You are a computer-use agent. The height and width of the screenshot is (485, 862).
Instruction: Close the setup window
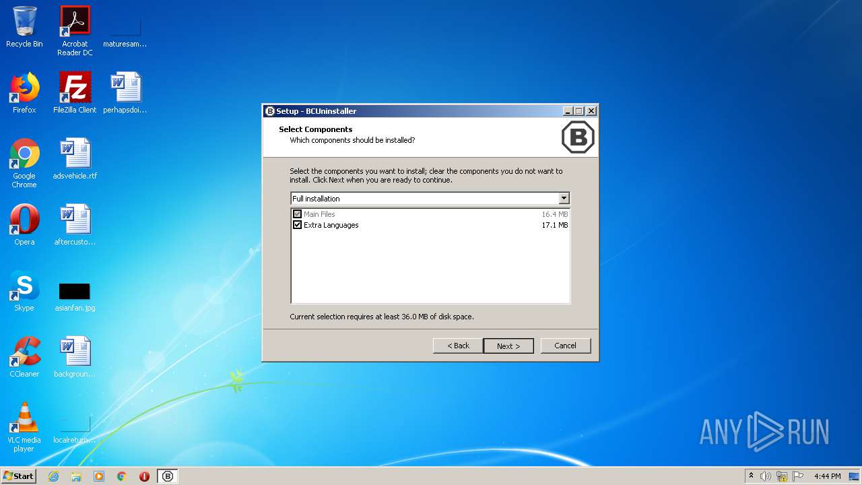tap(591, 111)
